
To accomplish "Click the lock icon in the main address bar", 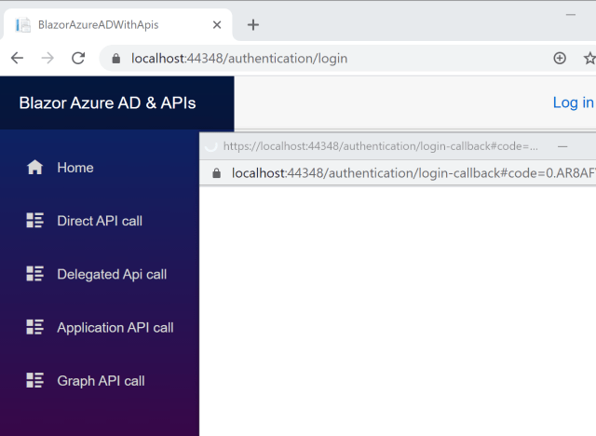I will 116,58.
